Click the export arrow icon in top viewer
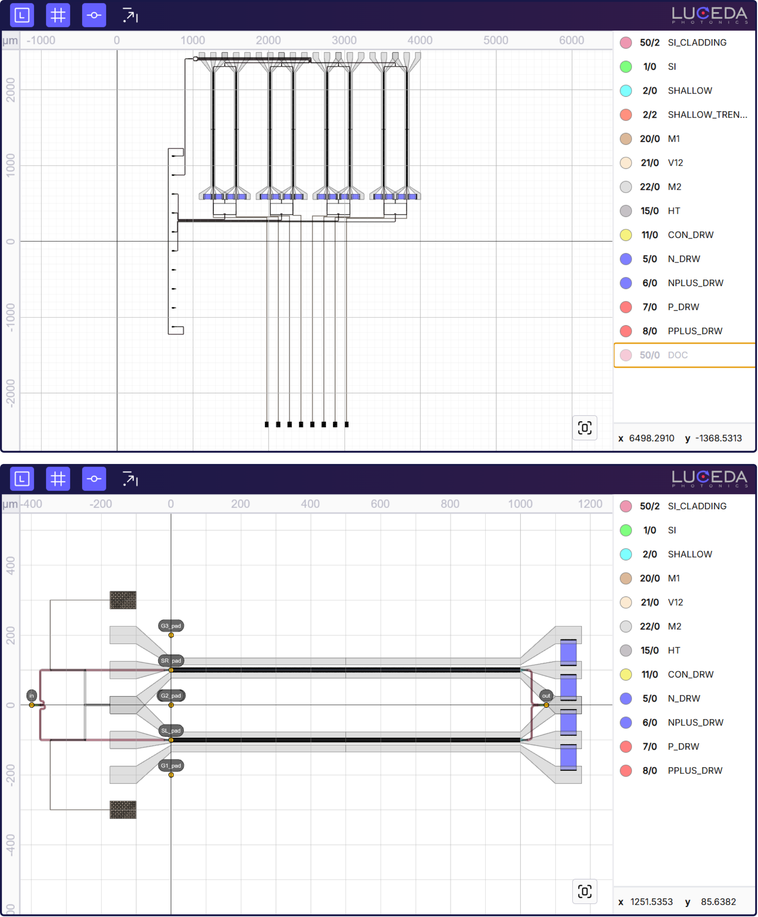Viewport: 758px width, 917px height. click(x=130, y=15)
